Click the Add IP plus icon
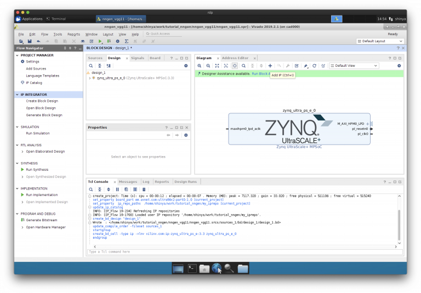Viewport: 421px width, 293px height. click(x=270, y=66)
